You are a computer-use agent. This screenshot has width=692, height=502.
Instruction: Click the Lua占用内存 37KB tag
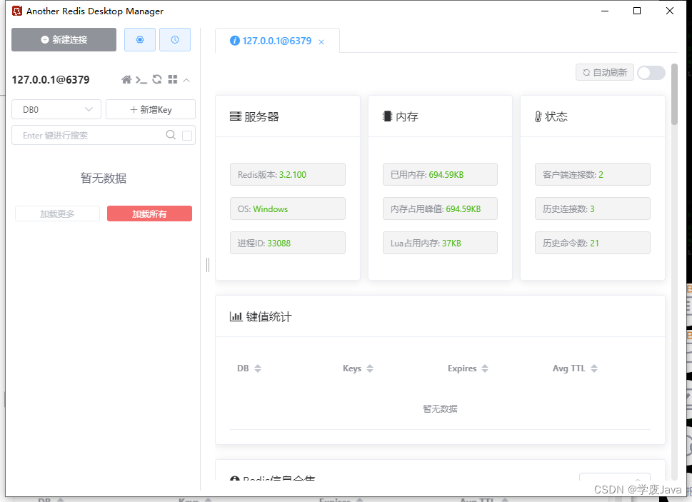[440, 243]
